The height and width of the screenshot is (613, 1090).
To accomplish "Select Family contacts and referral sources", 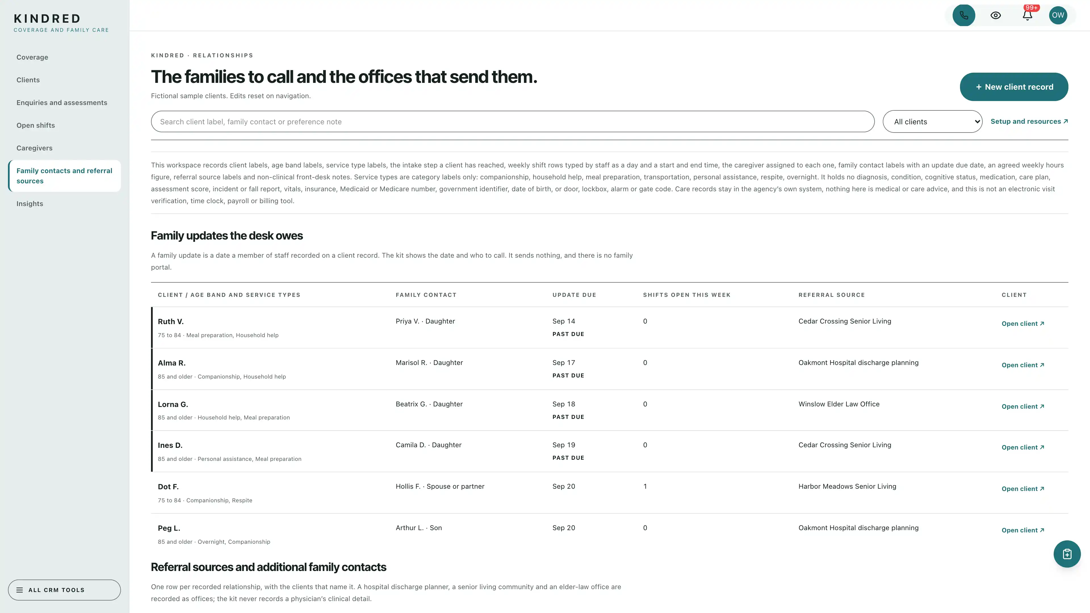I will click(x=64, y=176).
